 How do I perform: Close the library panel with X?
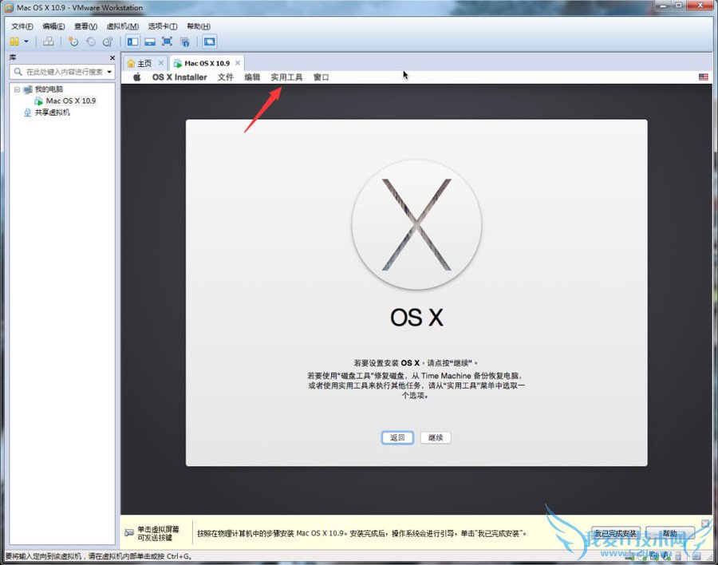pos(112,57)
